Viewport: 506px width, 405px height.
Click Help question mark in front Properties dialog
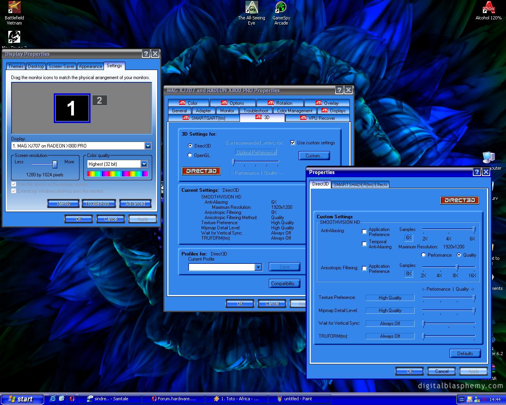(x=477, y=172)
